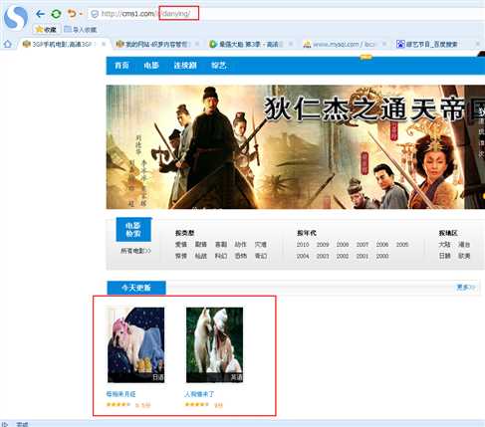Filter movies by year 2009

click(323, 245)
